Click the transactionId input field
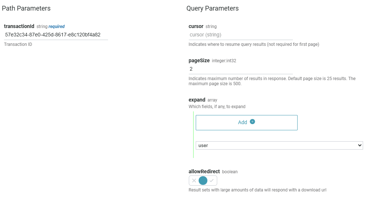Image resolution: width=378 pixels, height=198 pixels. [x=56, y=35]
